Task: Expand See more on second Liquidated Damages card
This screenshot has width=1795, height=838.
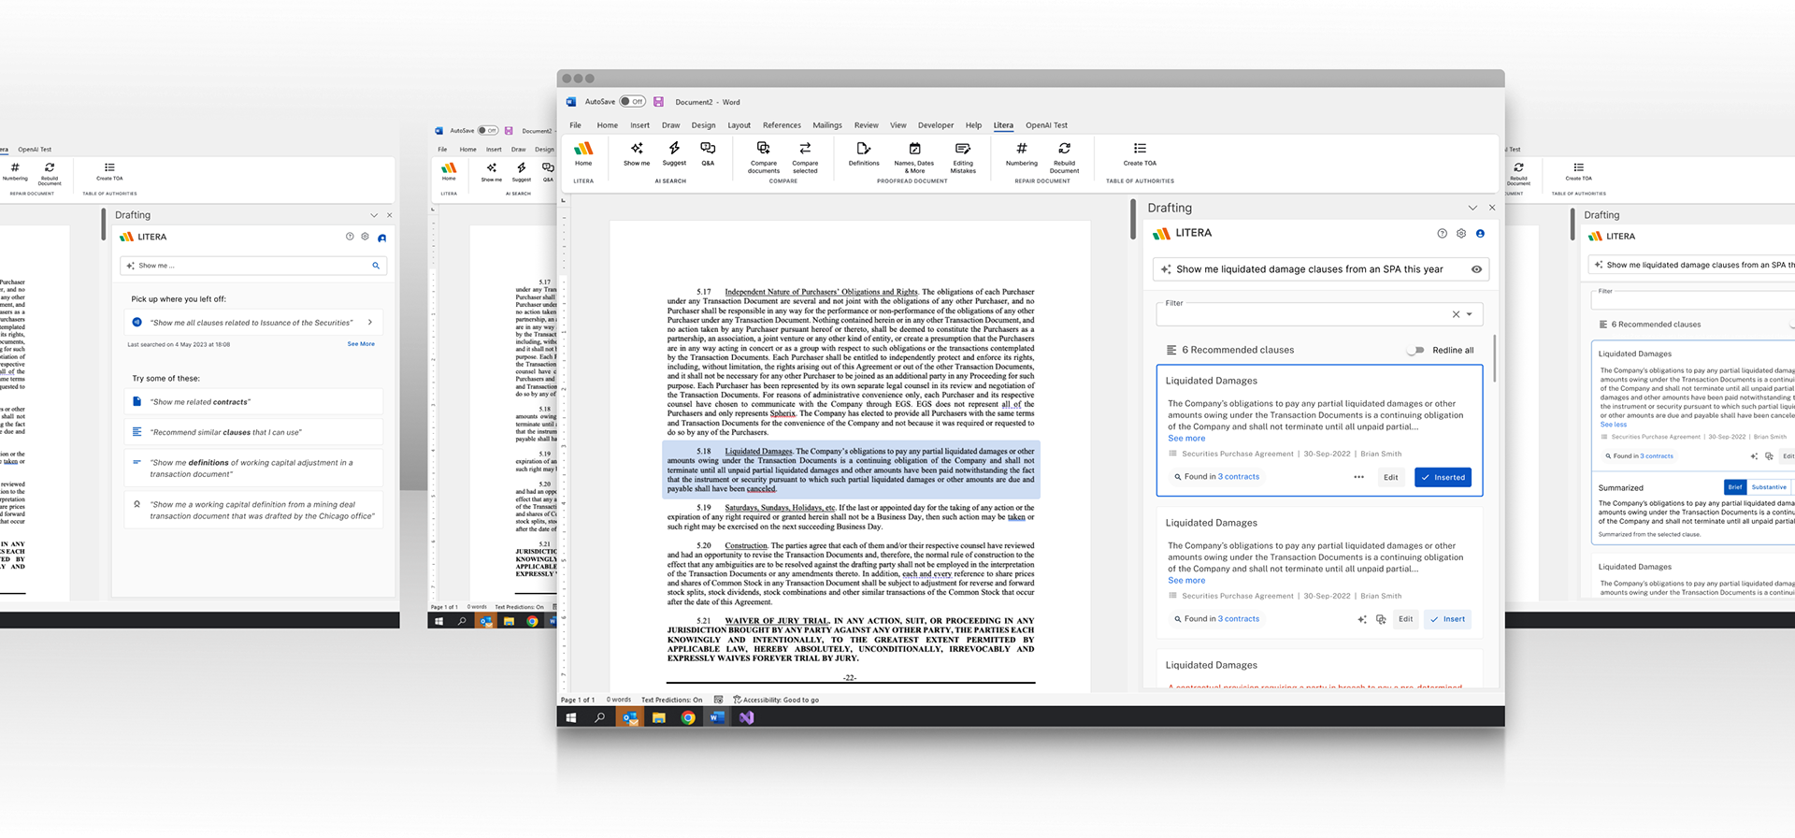Action: pyautogui.click(x=1186, y=581)
